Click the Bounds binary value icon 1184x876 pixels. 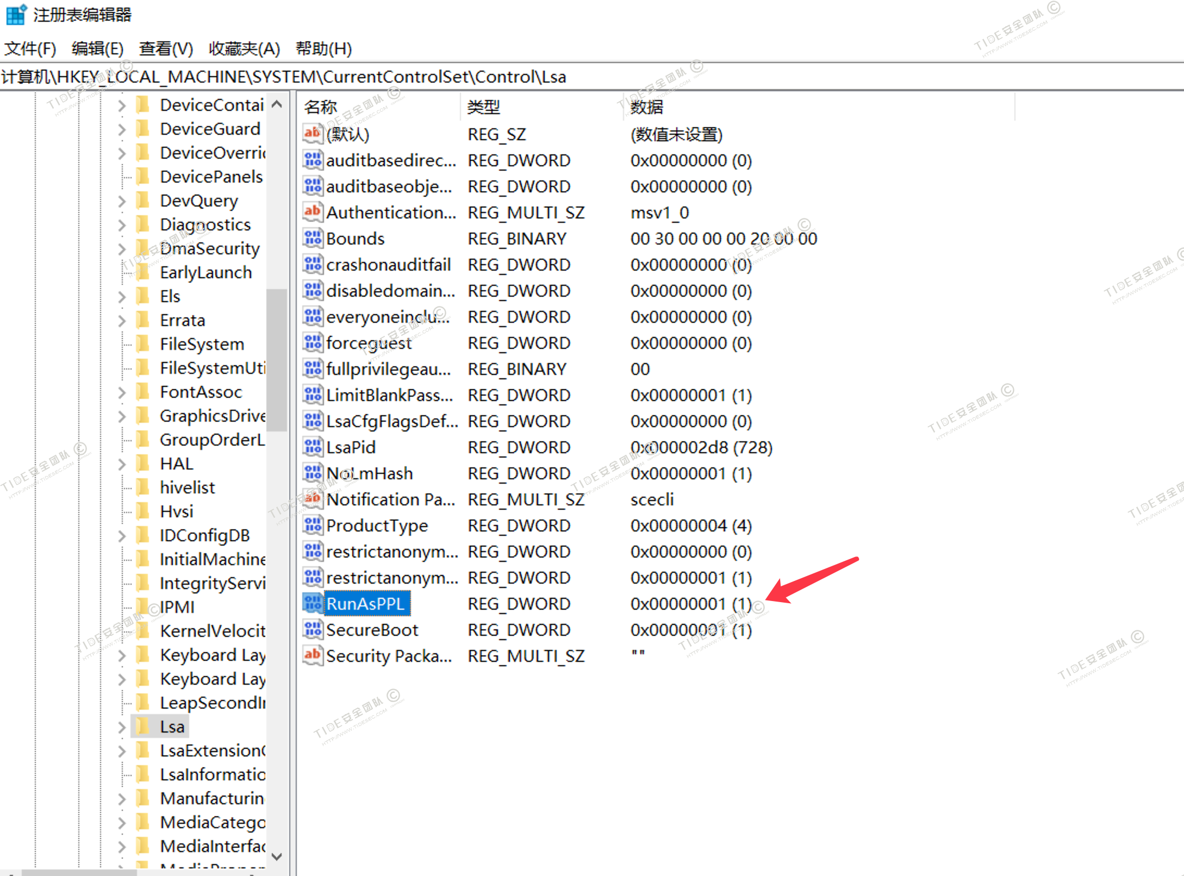313,238
